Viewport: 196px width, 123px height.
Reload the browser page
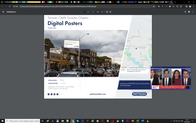pyautogui.click(x=10, y=6)
